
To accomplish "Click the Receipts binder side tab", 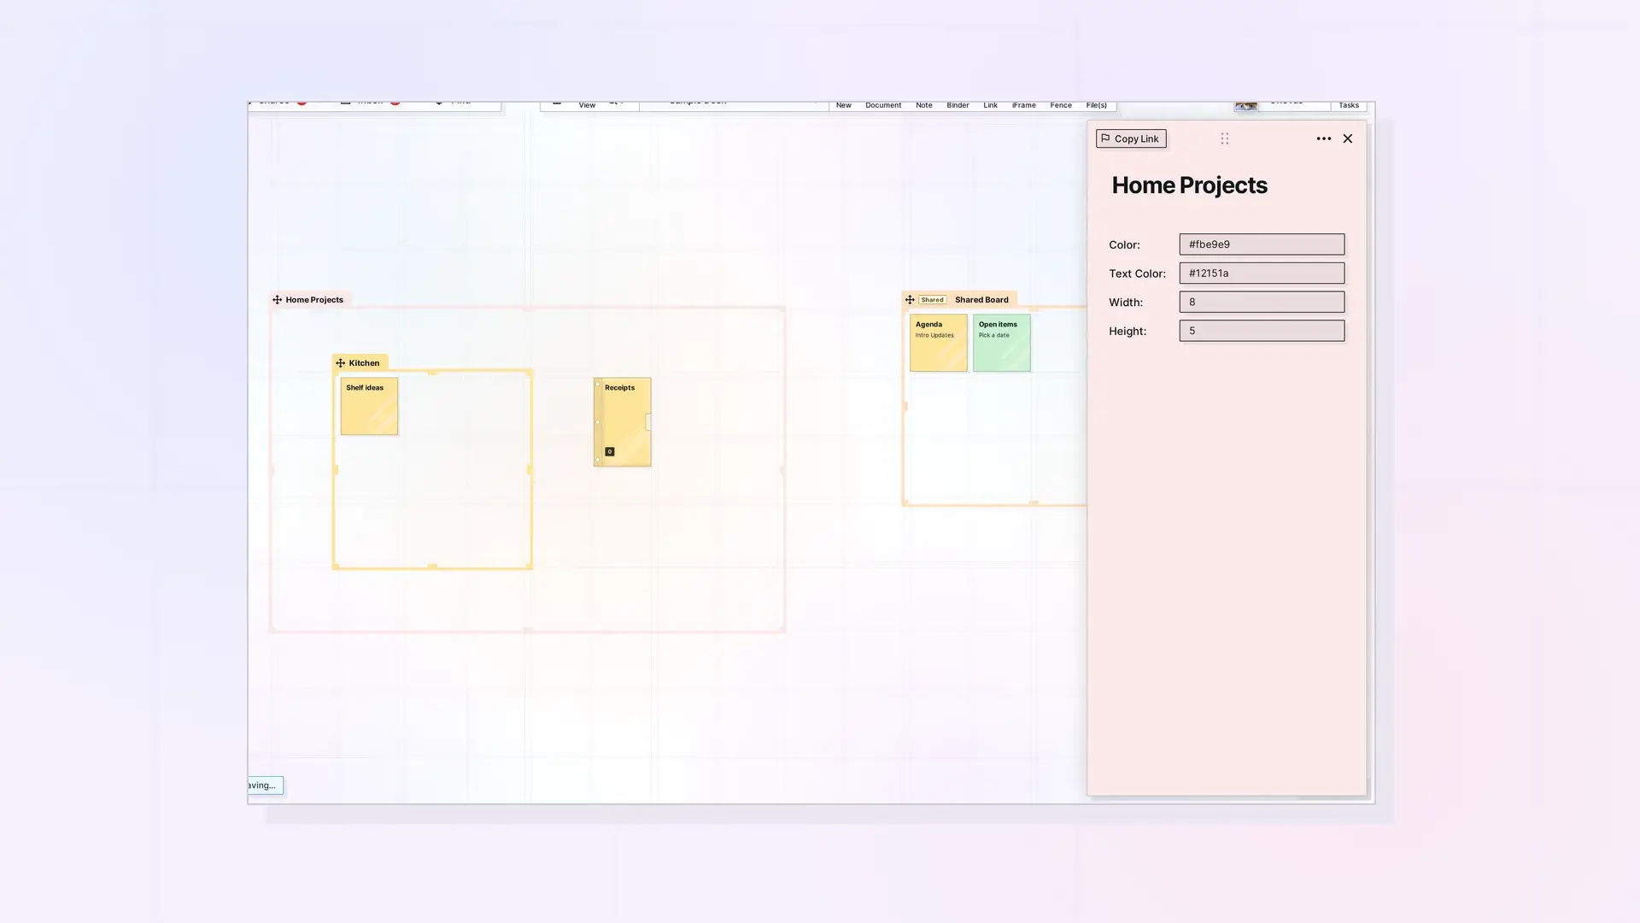I will [648, 422].
